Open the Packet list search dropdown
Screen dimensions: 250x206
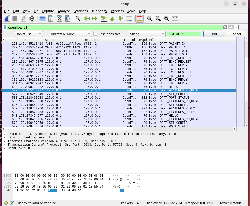tap(28, 34)
